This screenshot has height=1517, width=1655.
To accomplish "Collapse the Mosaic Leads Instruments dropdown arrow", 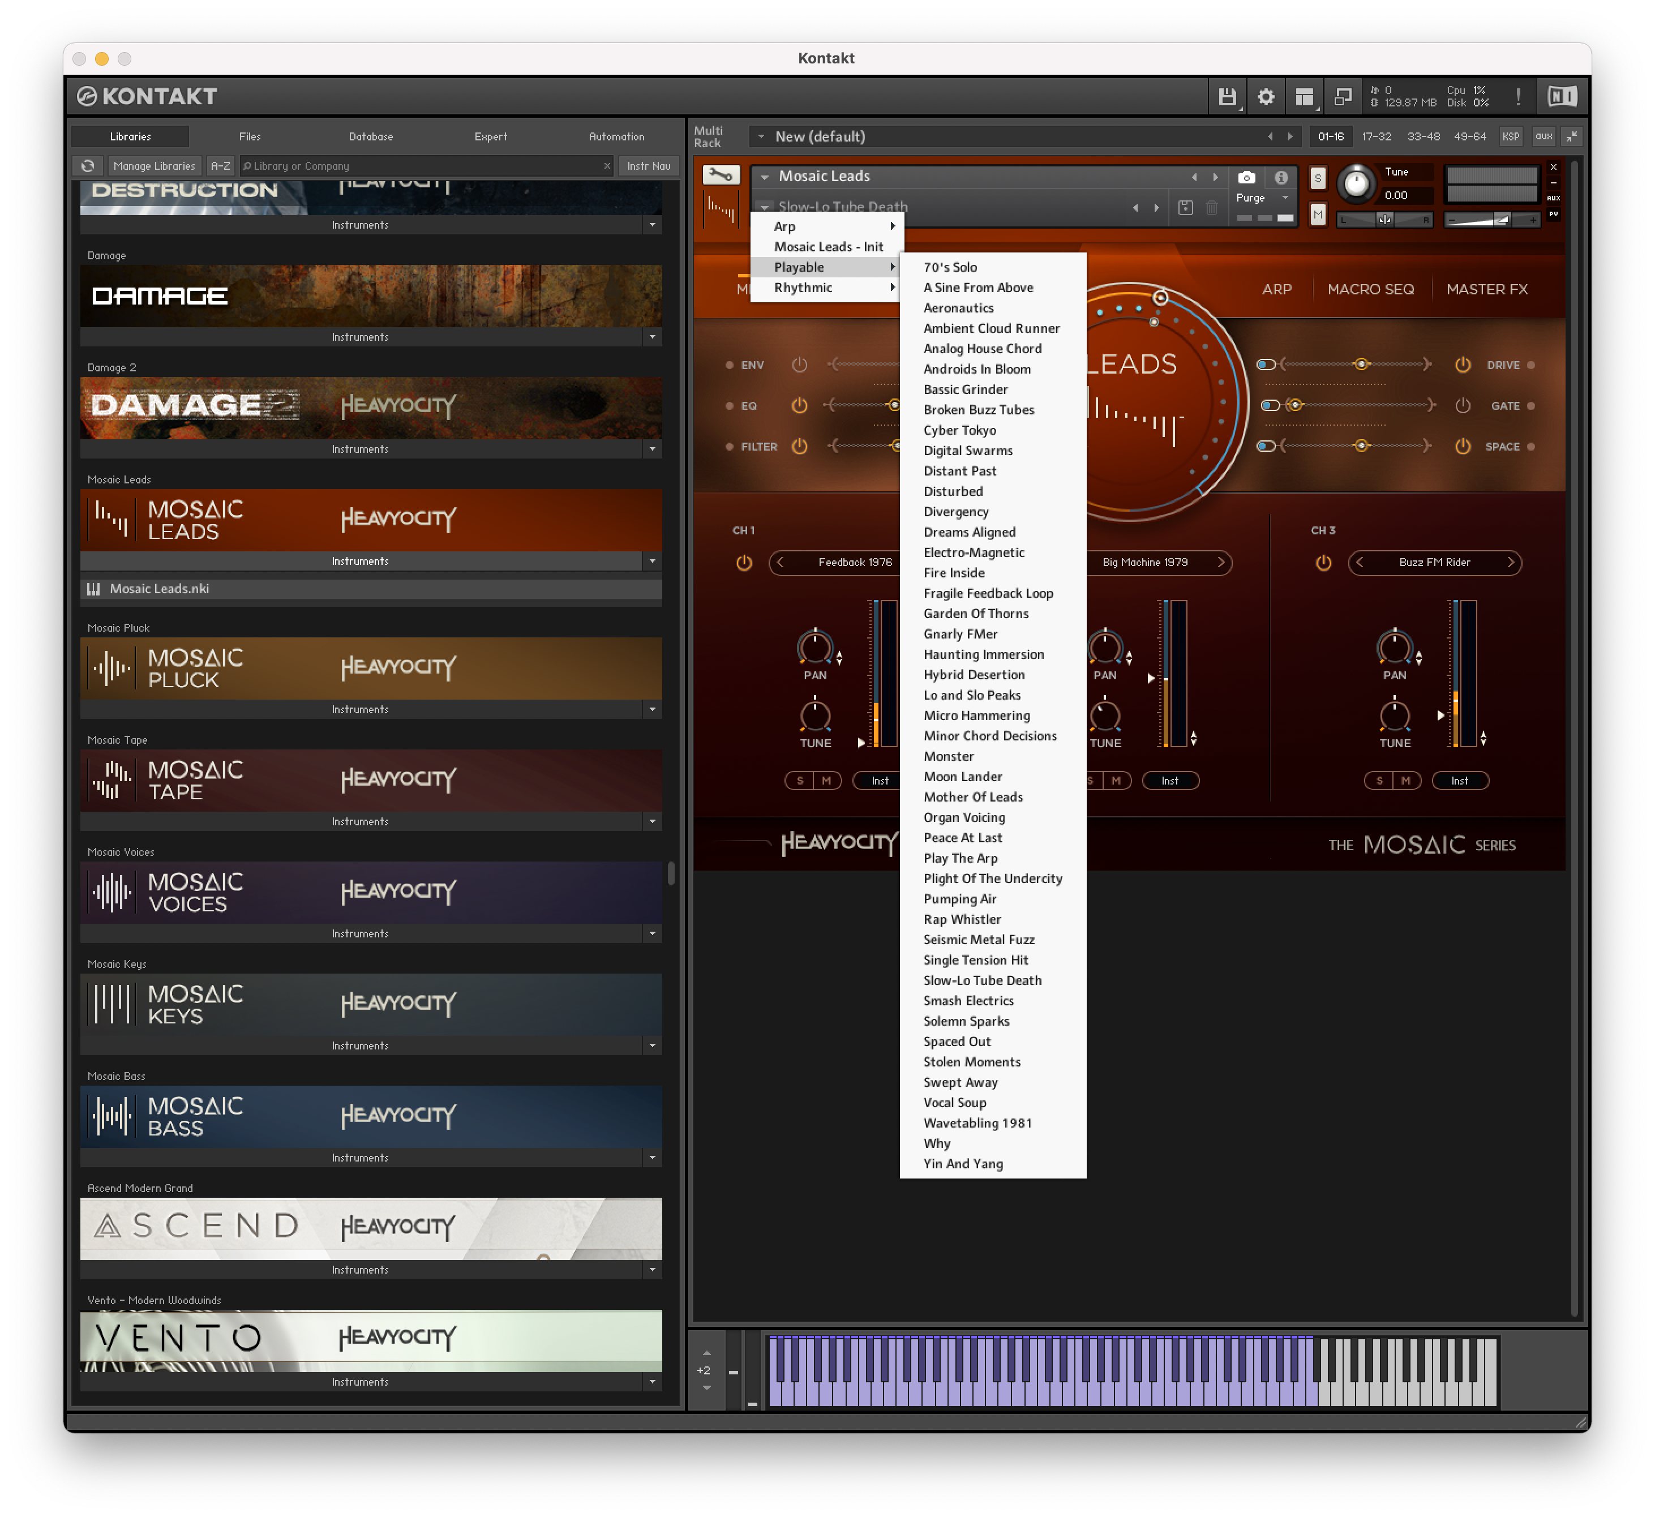I will [653, 562].
